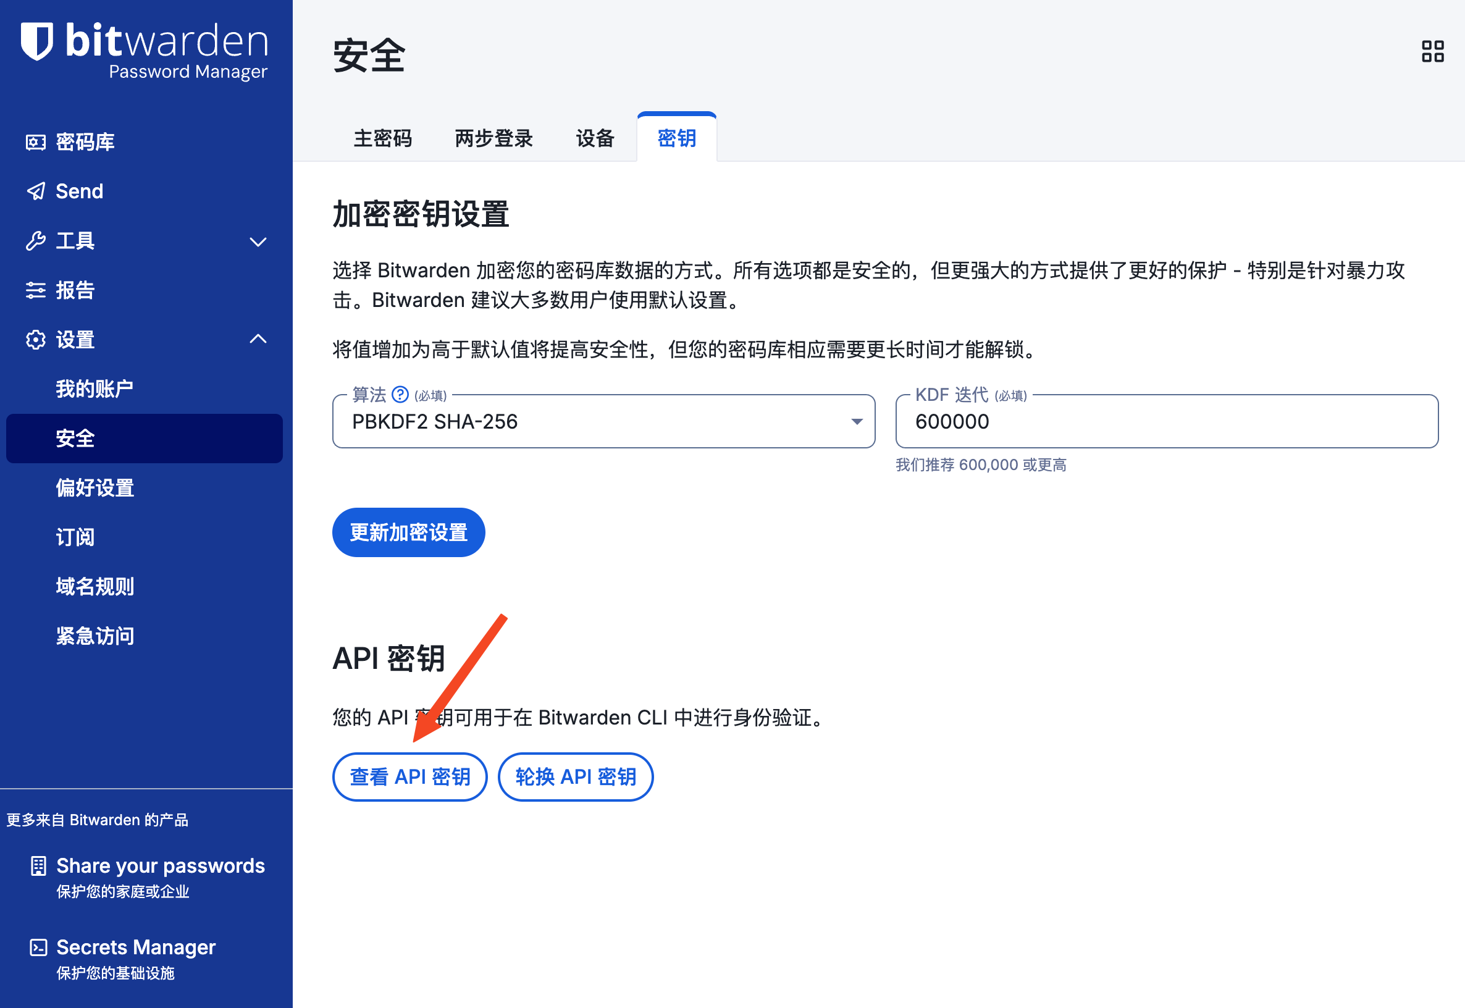The width and height of the screenshot is (1465, 1008).
Task: Open the product switcher grid icon
Action: point(1432,52)
